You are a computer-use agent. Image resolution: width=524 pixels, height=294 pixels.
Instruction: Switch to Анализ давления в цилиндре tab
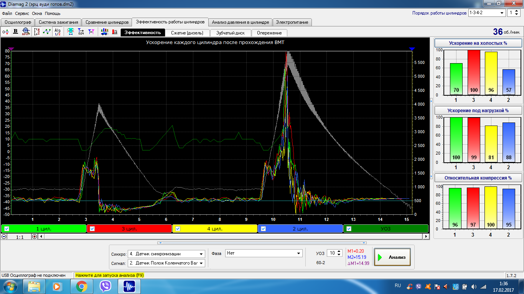click(241, 22)
